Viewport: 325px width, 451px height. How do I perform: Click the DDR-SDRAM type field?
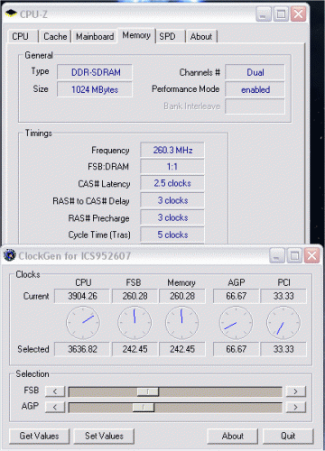pyautogui.click(x=95, y=72)
